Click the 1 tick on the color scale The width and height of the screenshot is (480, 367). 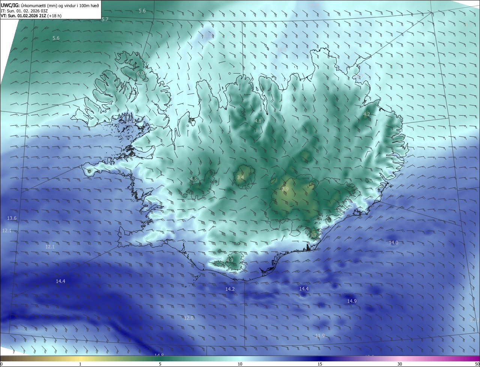80,364
